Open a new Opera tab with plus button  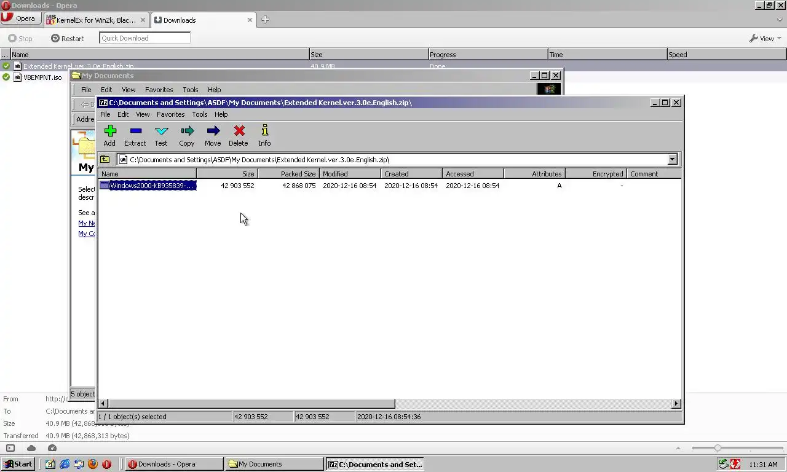pos(265,20)
